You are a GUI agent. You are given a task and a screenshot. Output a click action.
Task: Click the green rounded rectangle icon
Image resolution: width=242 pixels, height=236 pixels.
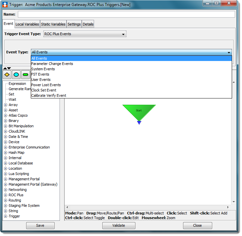click(x=25, y=75)
